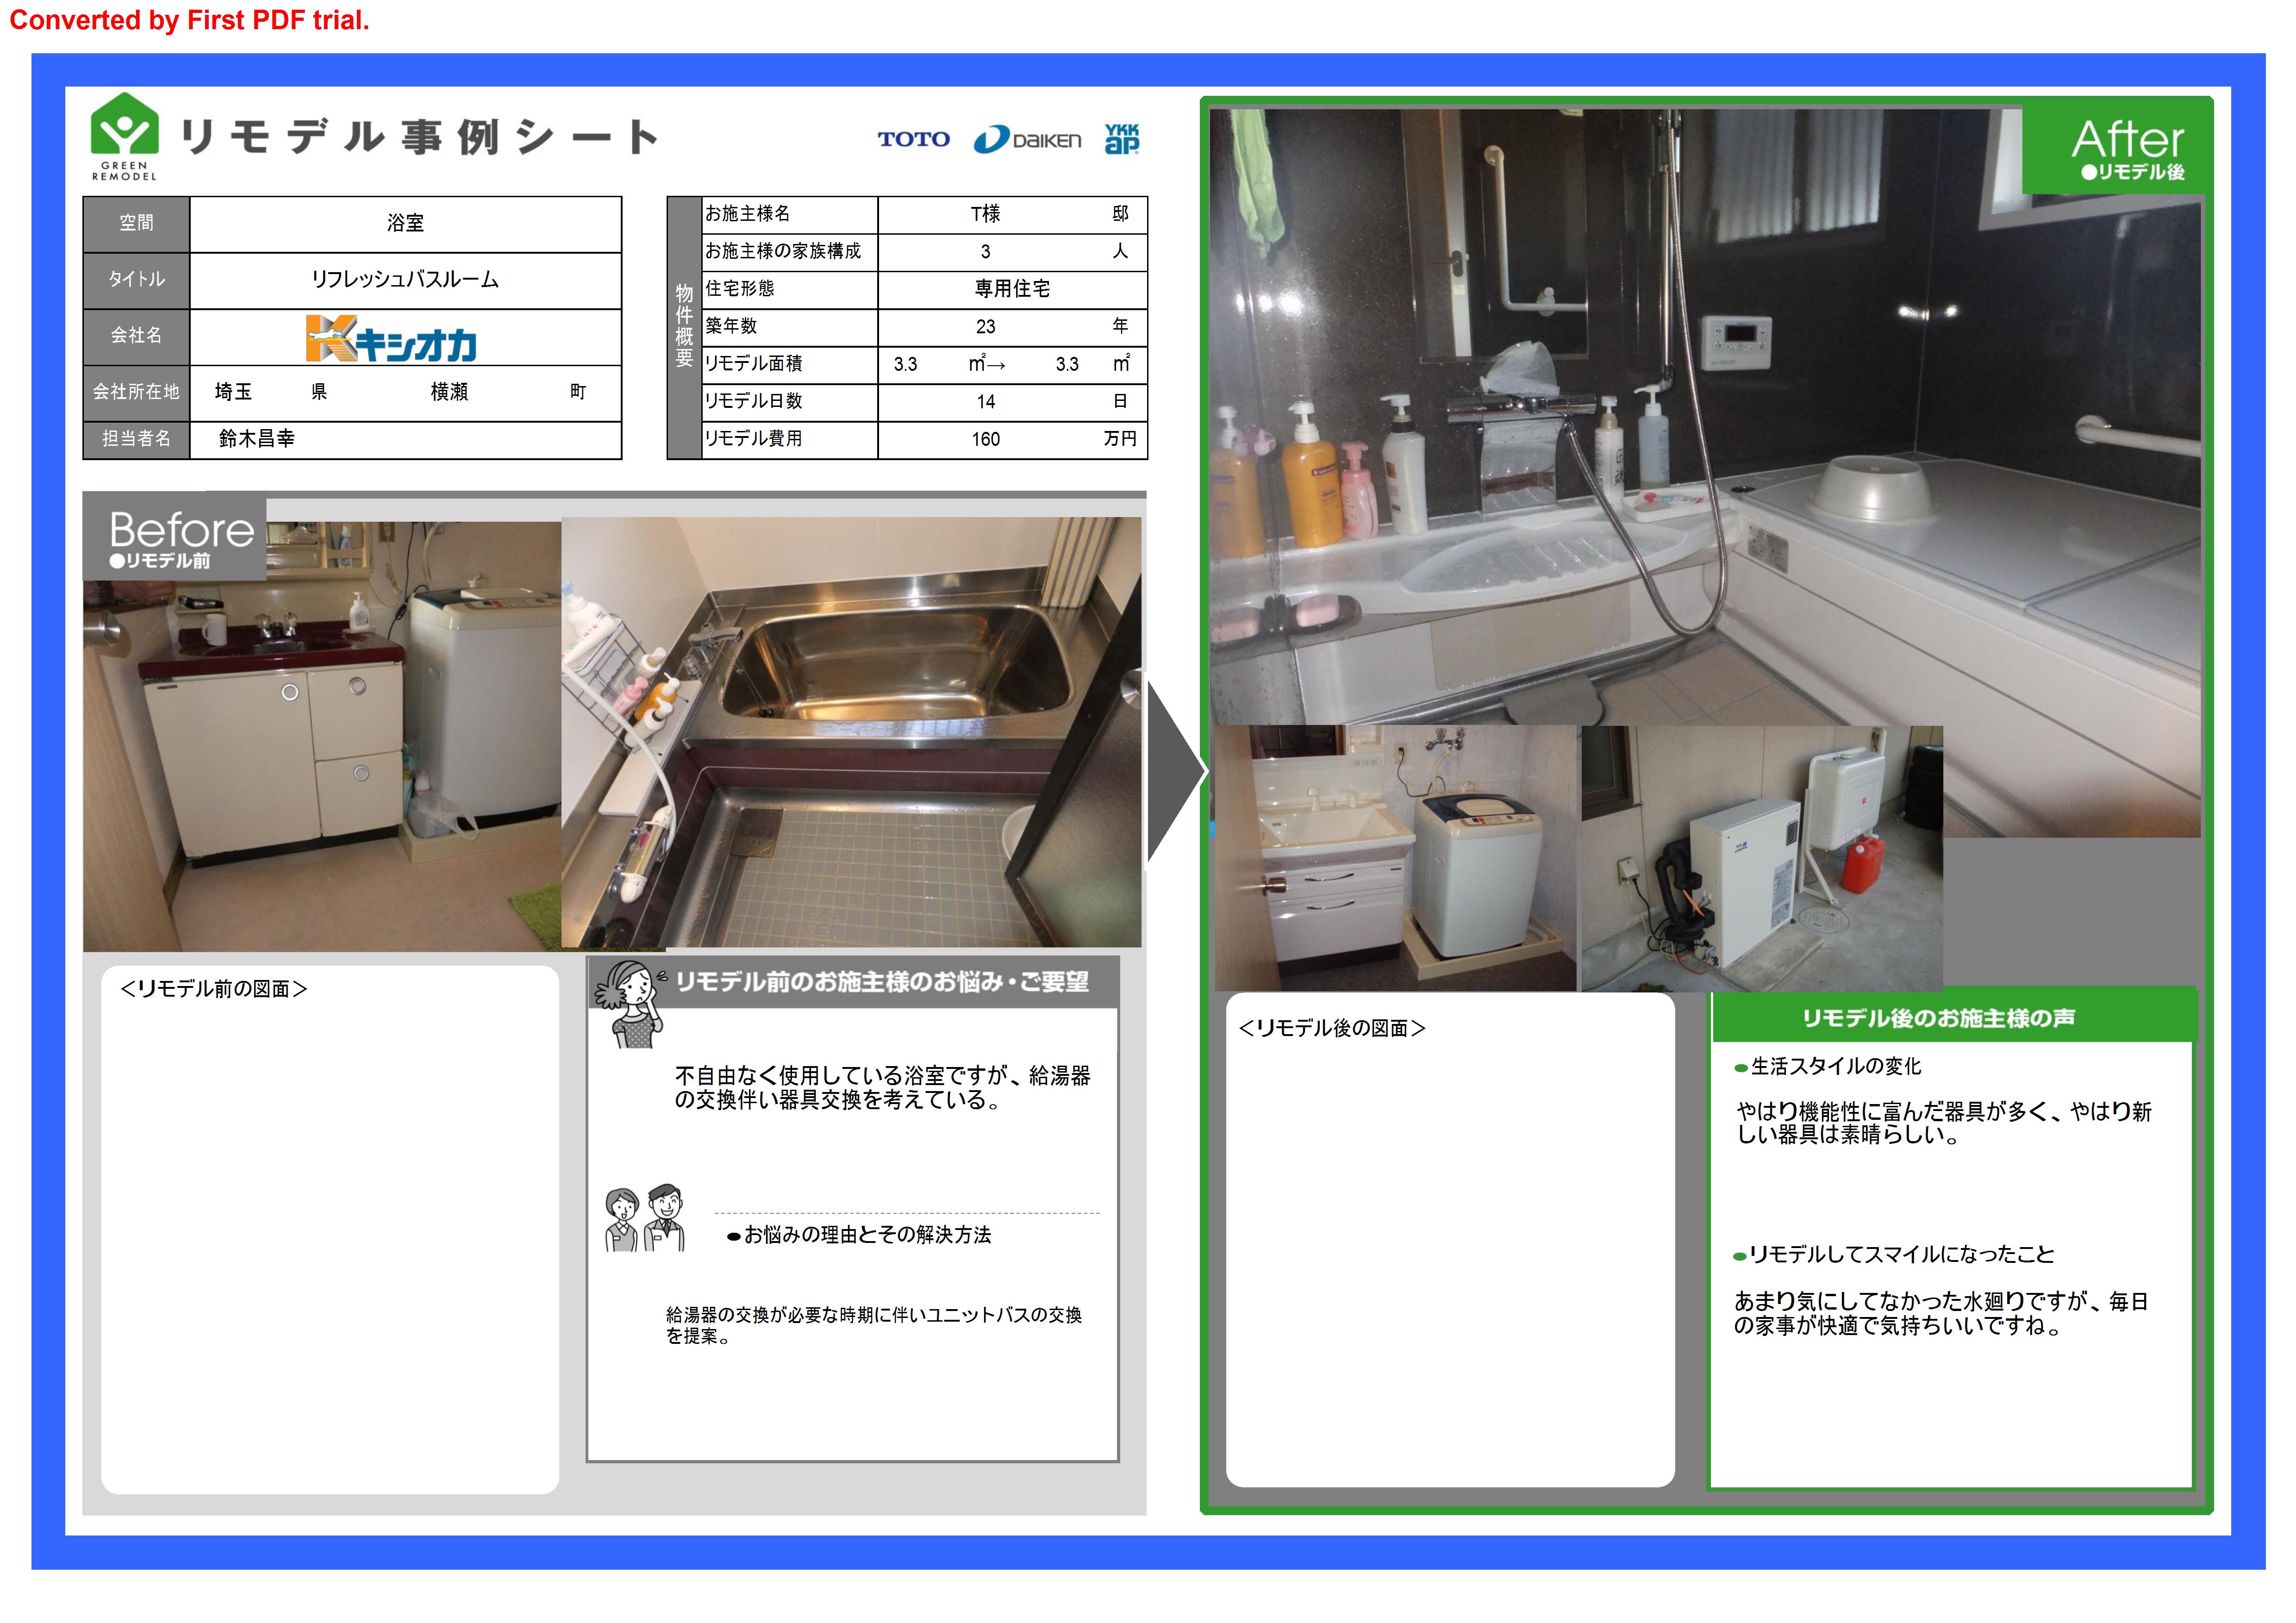Click the リモデル前の図面 empty panel
Screen dimensions: 2296x1623
coord(330,1230)
